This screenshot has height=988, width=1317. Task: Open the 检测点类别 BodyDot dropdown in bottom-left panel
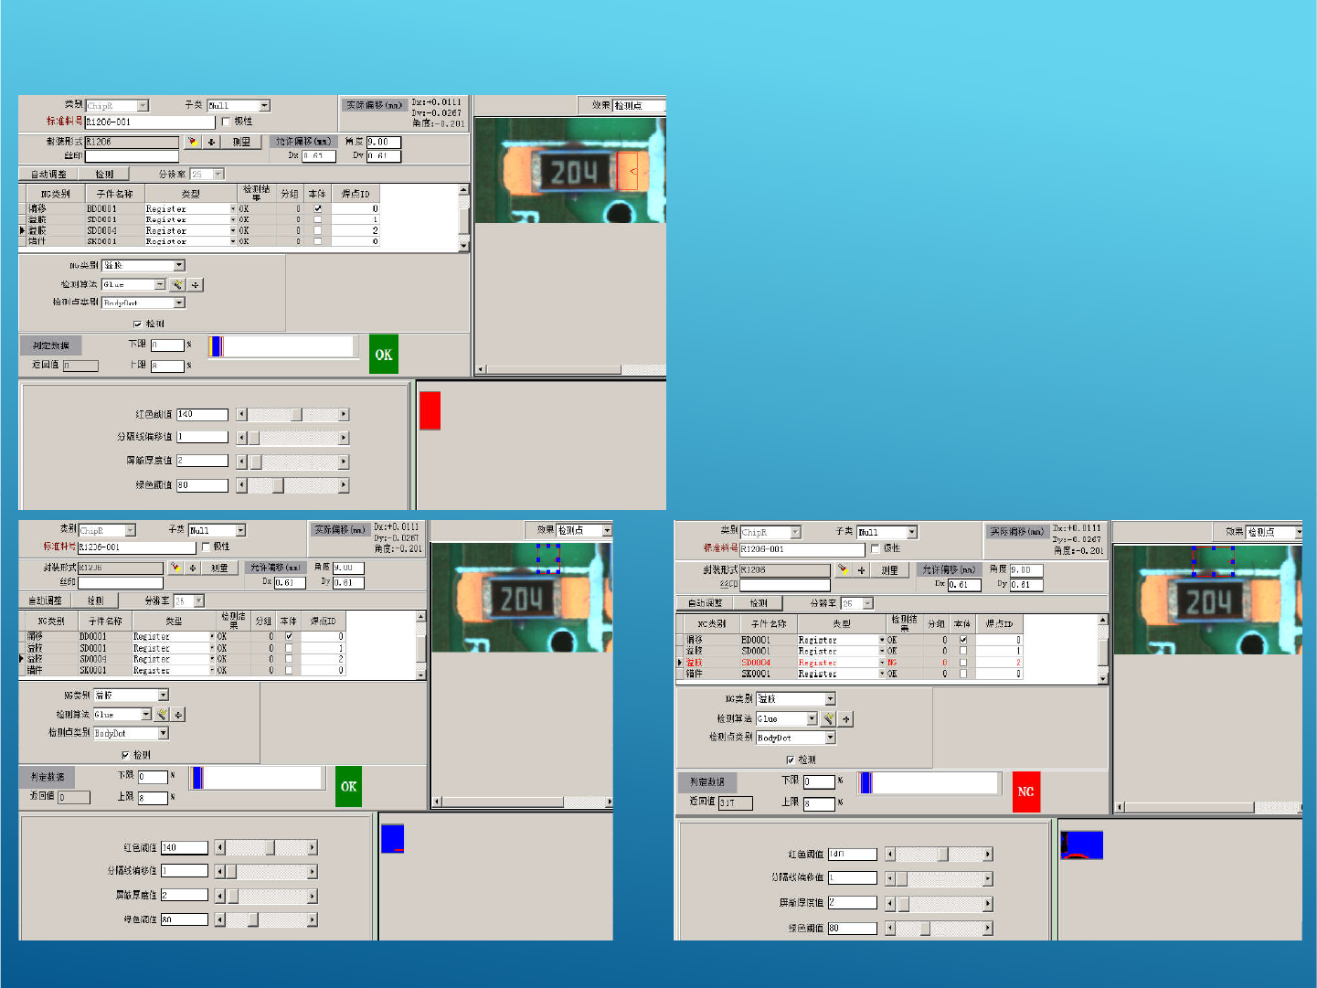[x=164, y=733]
